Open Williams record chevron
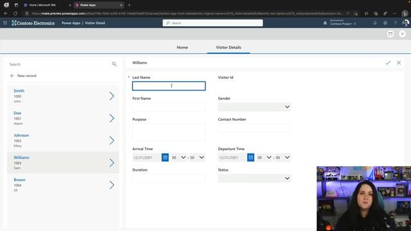The width and height of the screenshot is (411, 231). [112, 163]
